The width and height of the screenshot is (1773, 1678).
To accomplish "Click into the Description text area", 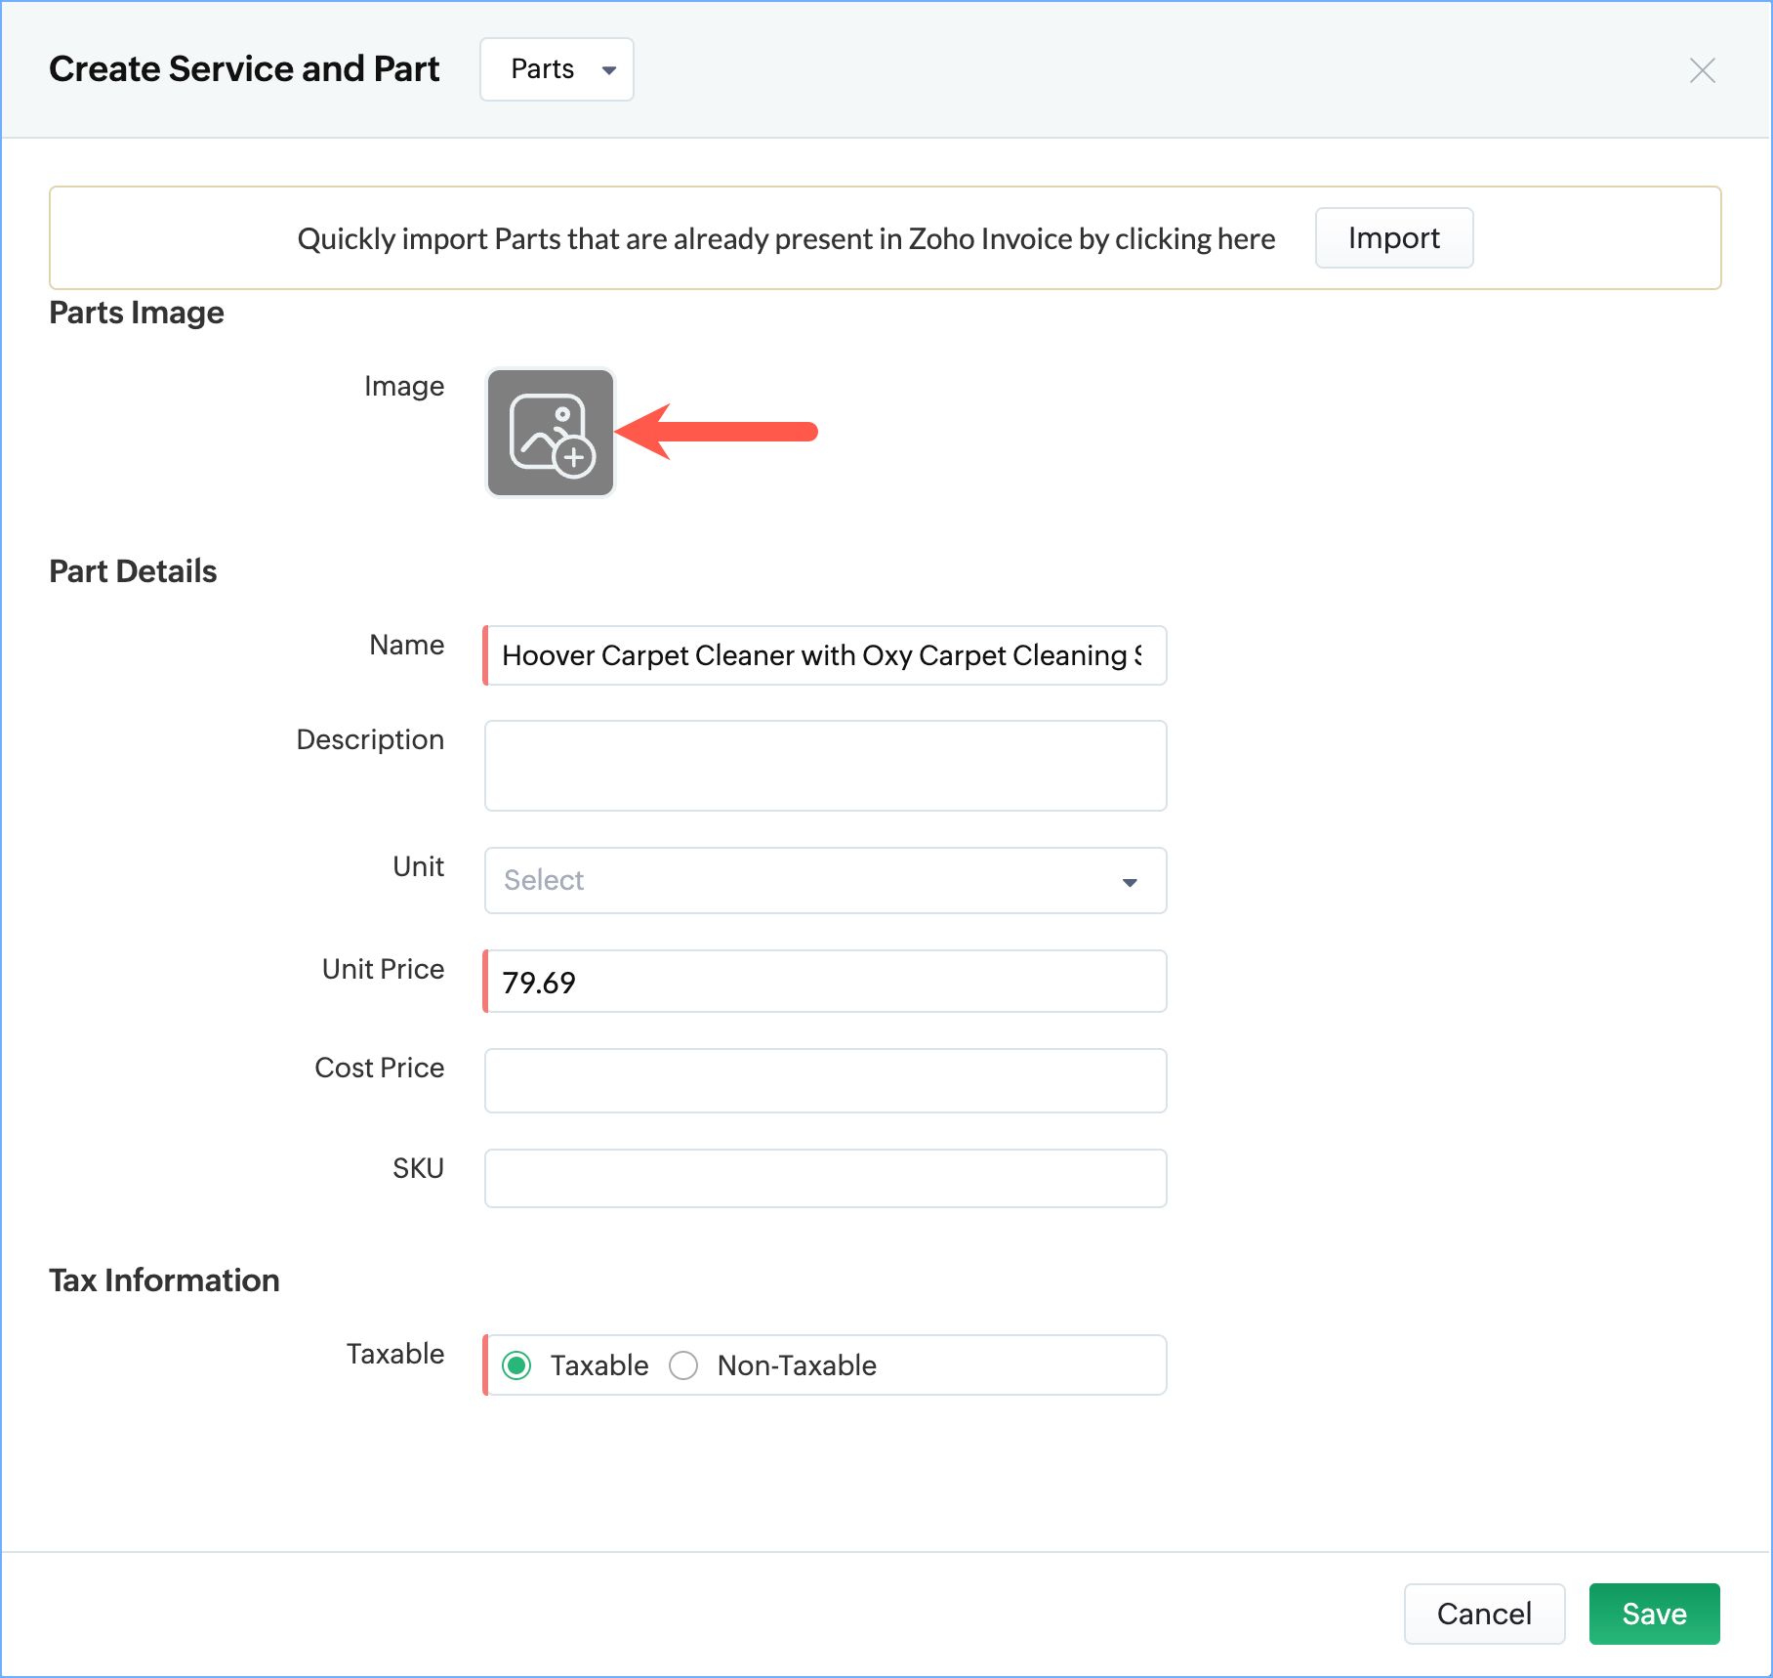I will [x=825, y=766].
